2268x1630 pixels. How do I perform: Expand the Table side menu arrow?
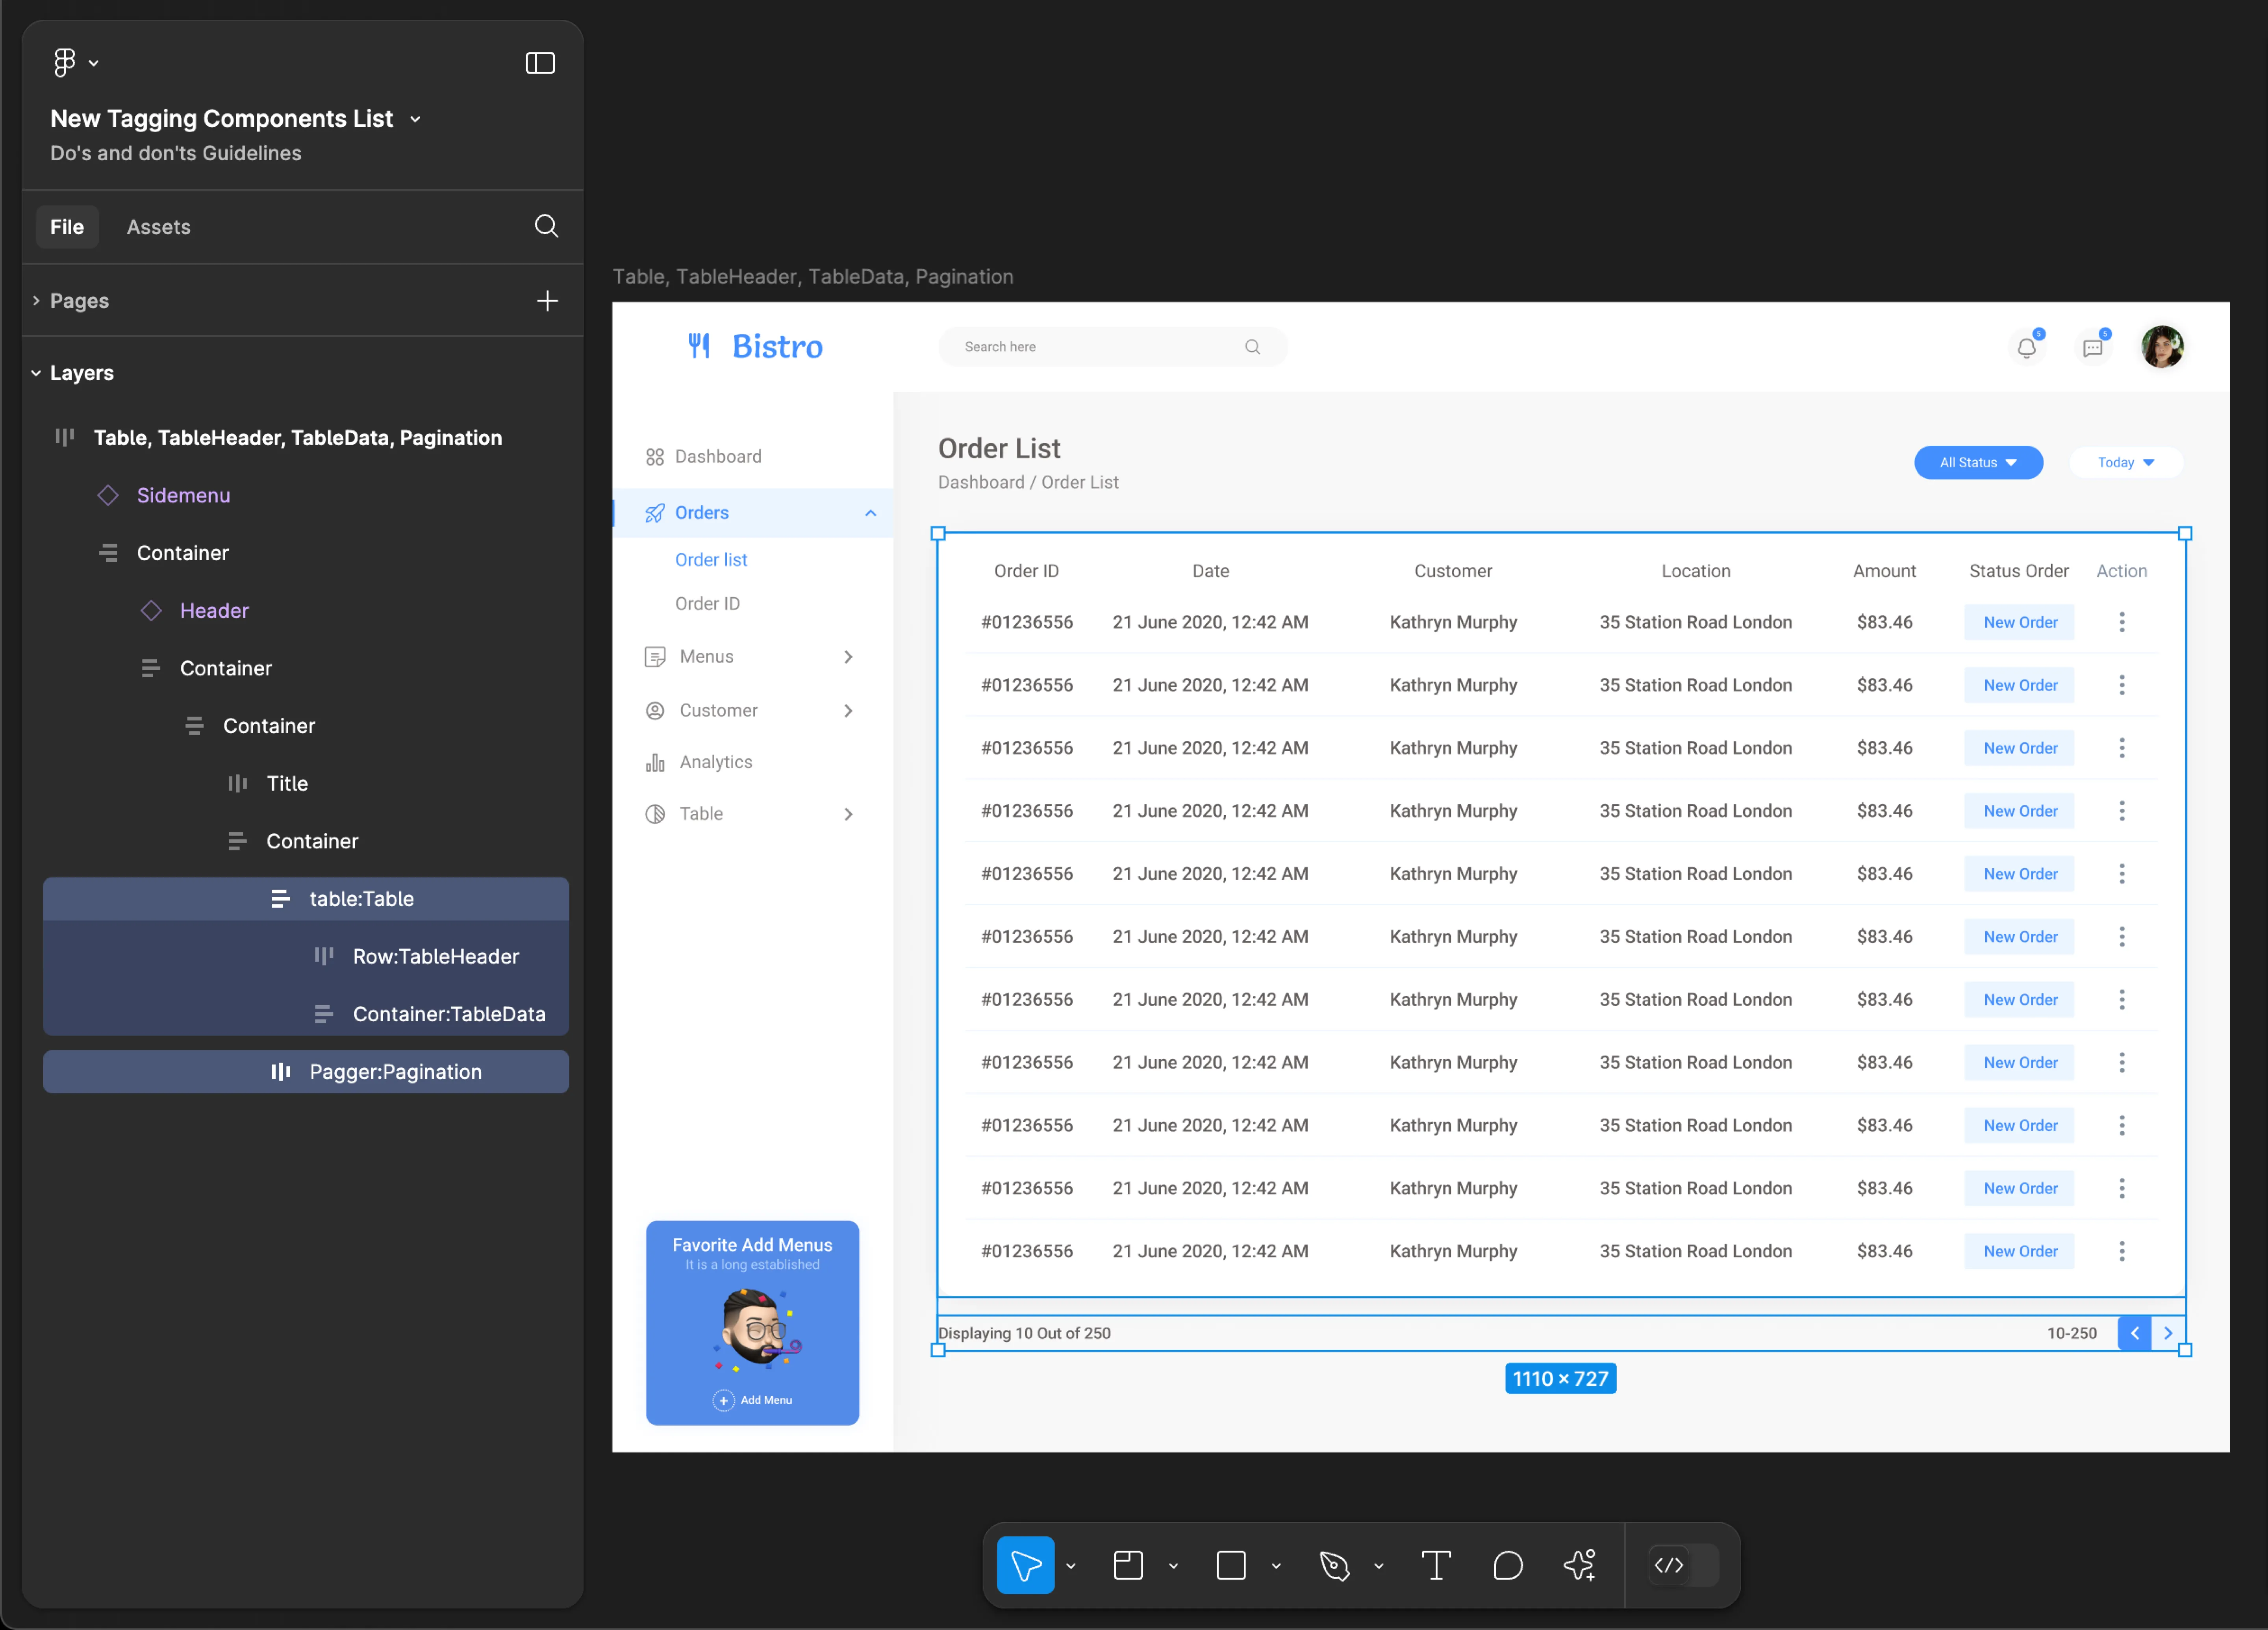coord(848,813)
